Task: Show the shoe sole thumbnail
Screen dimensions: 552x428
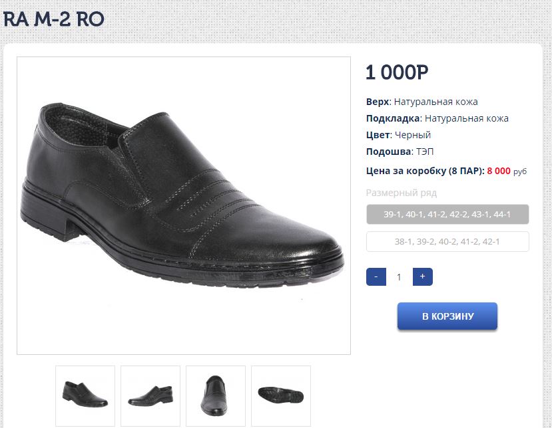Action: 281,395
